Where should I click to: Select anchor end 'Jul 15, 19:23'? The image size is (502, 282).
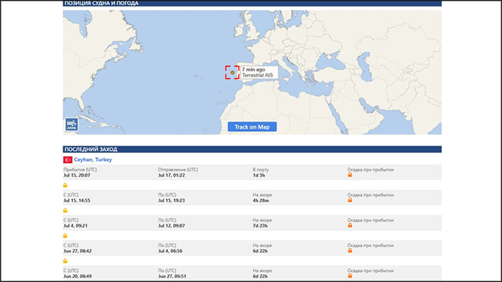tap(172, 201)
